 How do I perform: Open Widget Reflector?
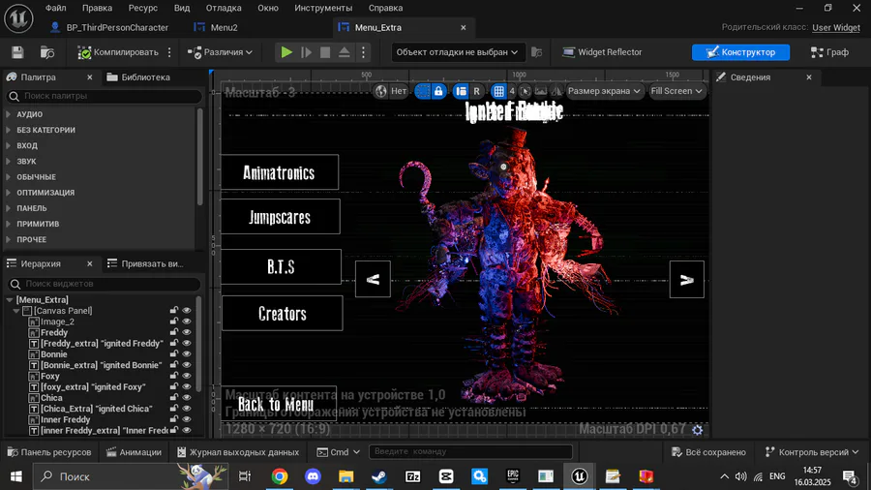click(602, 52)
